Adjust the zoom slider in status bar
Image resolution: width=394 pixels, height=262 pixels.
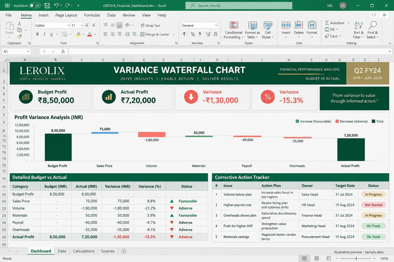356,258
